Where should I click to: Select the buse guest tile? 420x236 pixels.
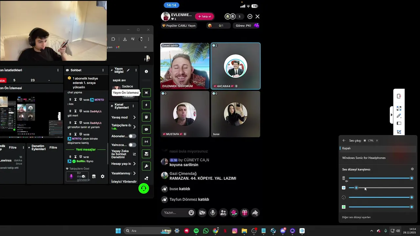[x=236, y=114]
